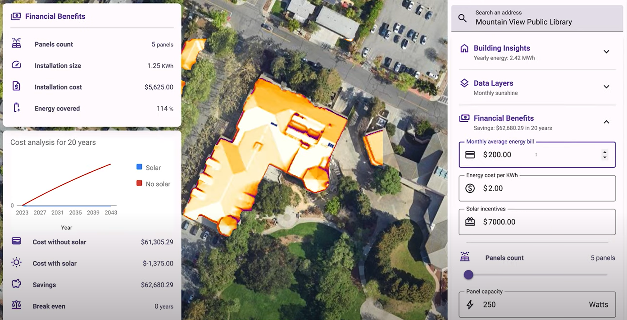
Task: Click the credit card icon in energy bill field
Action: [470, 155]
